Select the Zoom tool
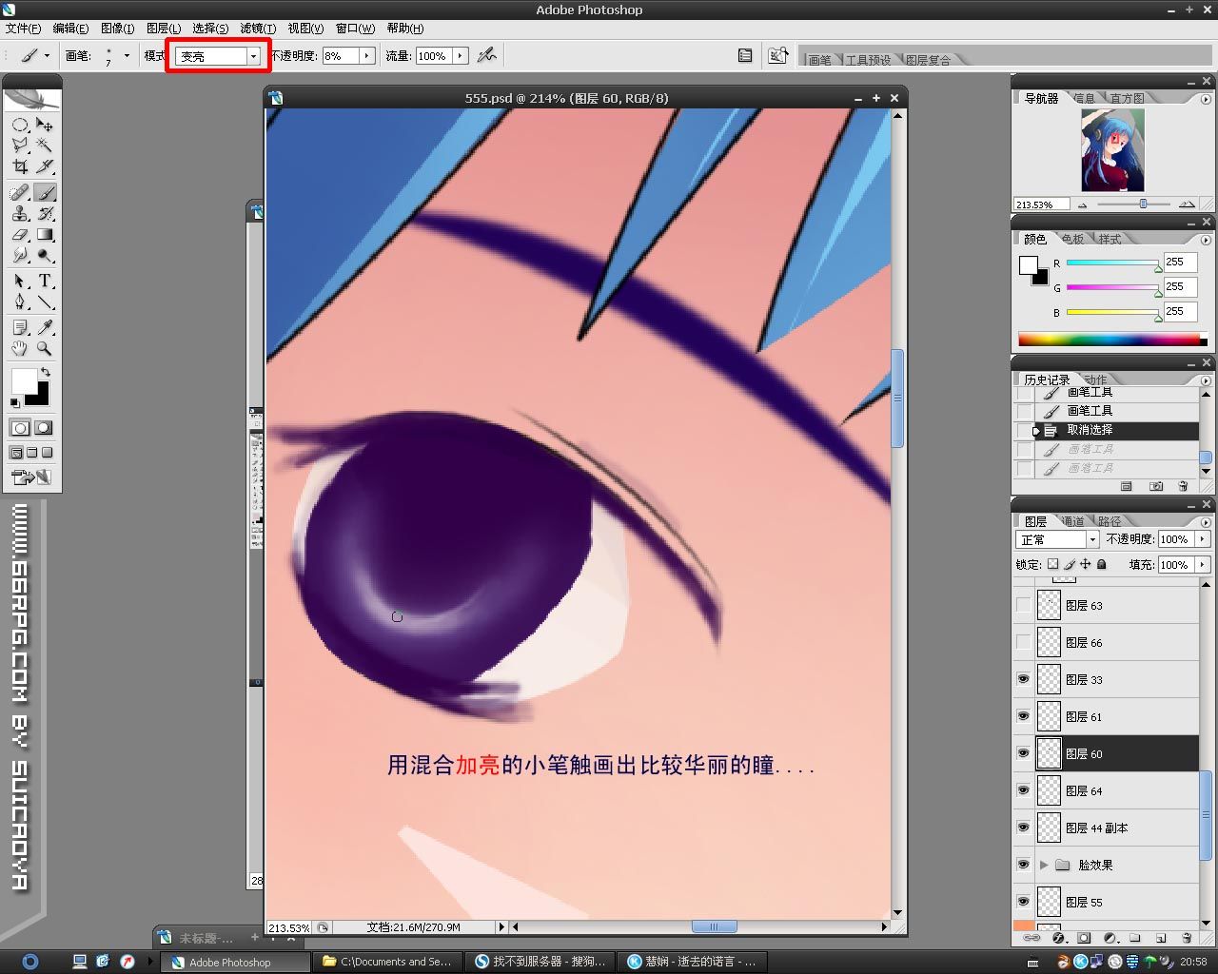This screenshot has width=1218, height=974. click(x=45, y=348)
